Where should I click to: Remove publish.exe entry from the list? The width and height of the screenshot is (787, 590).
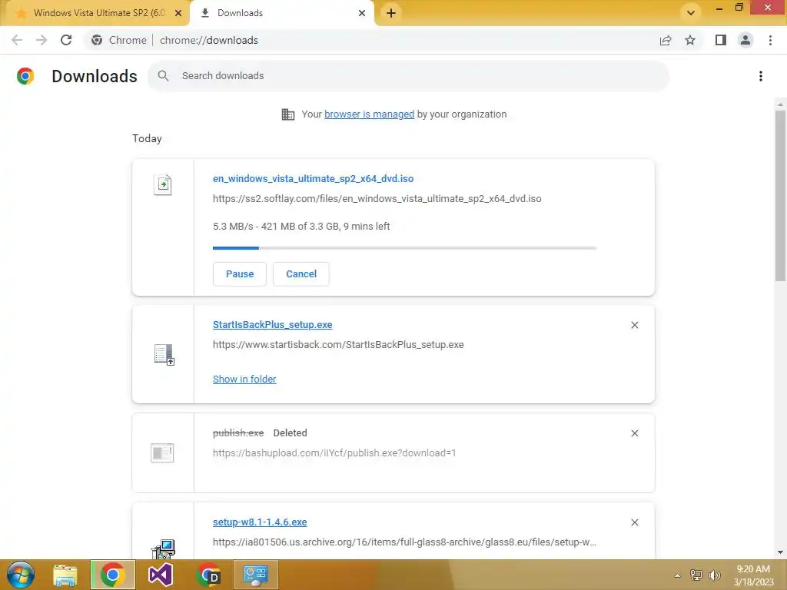634,433
